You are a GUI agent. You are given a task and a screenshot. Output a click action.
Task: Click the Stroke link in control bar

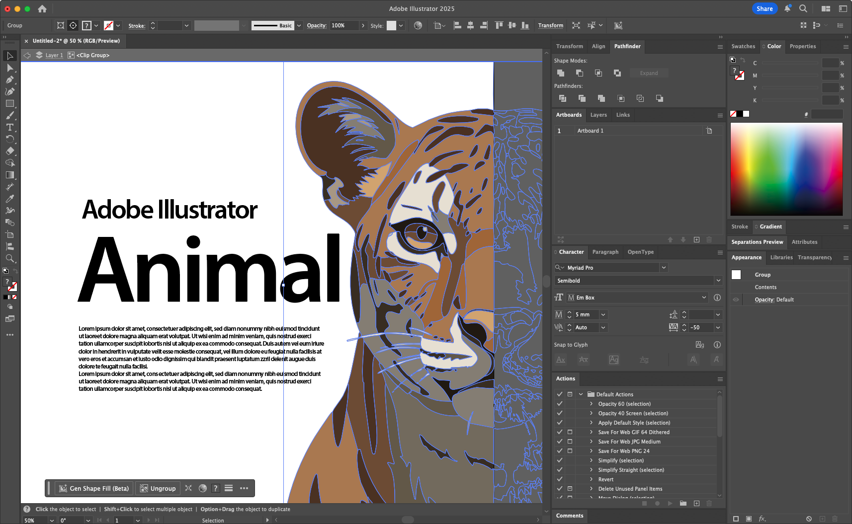137,26
